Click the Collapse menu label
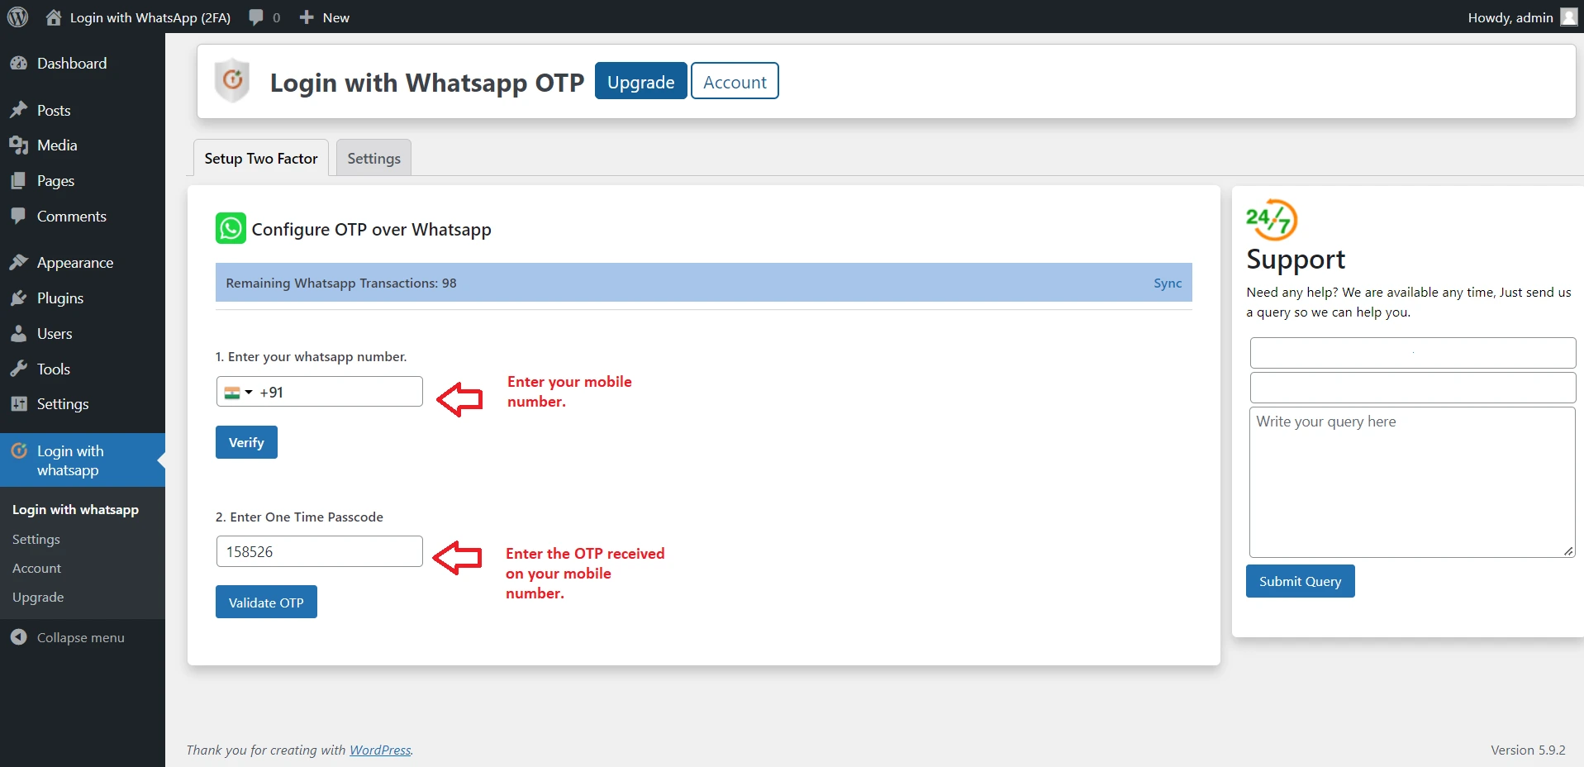Viewport: 1584px width, 767px height. click(x=81, y=637)
